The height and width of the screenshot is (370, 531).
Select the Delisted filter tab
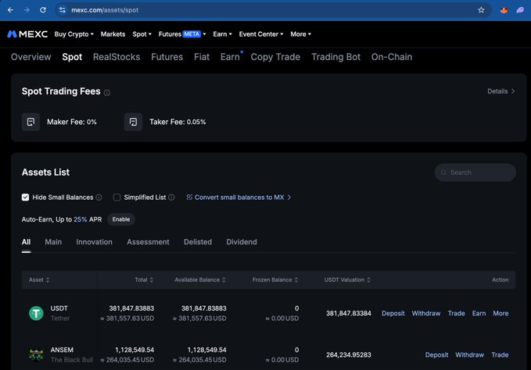point(198,242)
